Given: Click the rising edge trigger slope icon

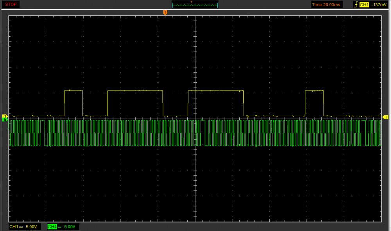Looking at the screenshot, I should [356, 5].
